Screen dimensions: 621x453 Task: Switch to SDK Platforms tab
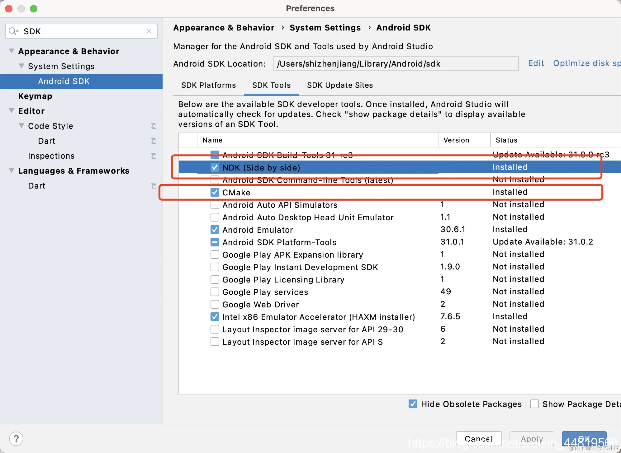(x=208, y=85)
